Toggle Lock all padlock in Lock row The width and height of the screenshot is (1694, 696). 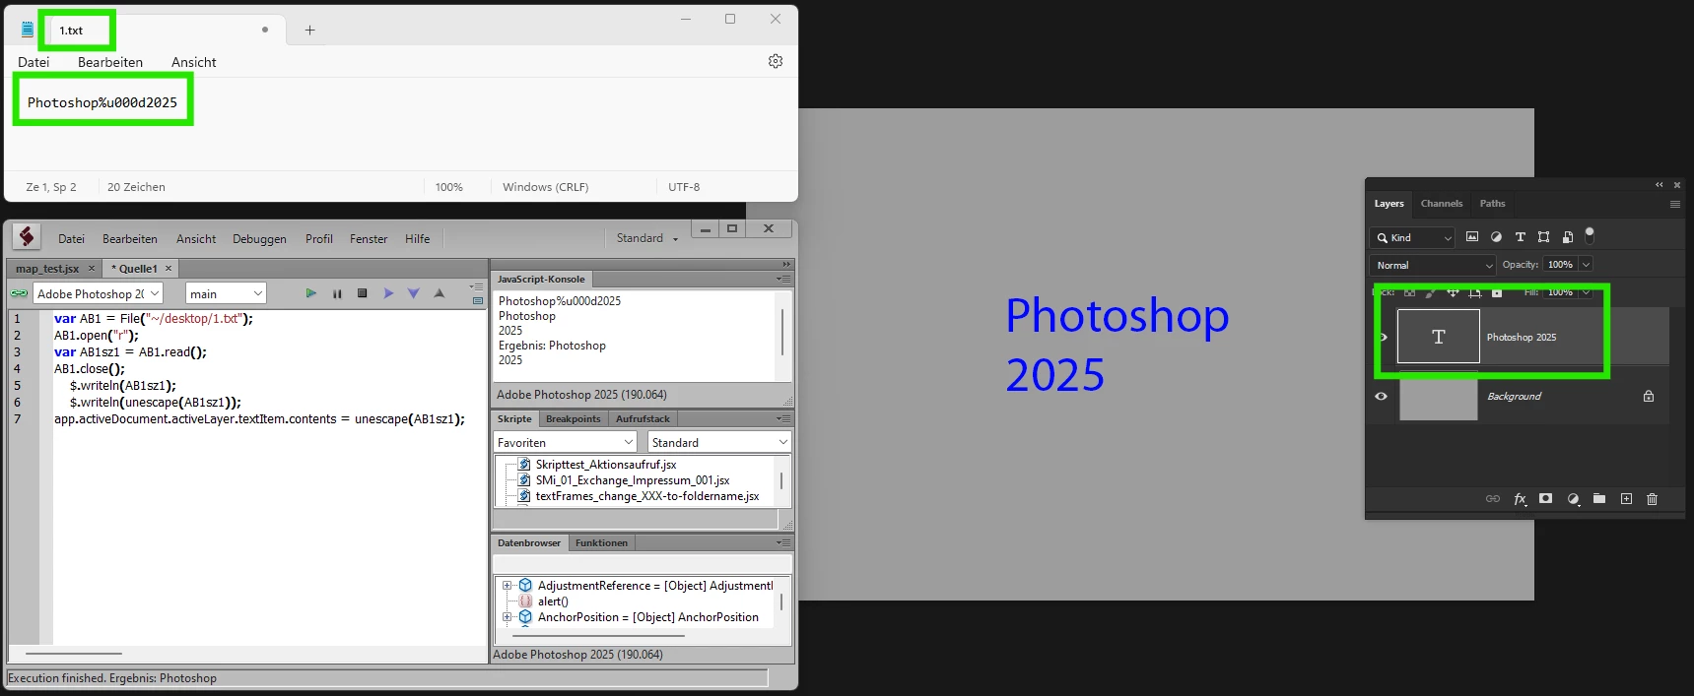coord(1497,292)
